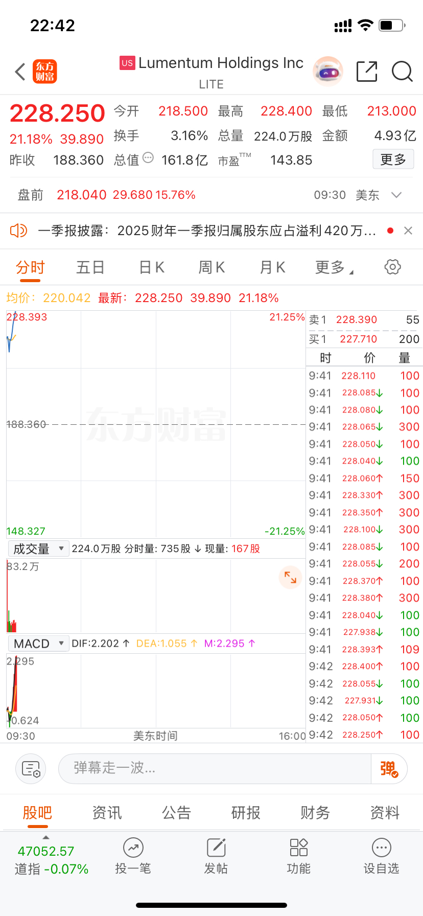The width and height of the screenshot is (423, 916).
Task: Open the 更多 chart period dropdown
Action: [334, 267]
